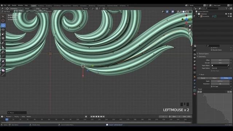Select the curve Radius tool

[3, 61]
